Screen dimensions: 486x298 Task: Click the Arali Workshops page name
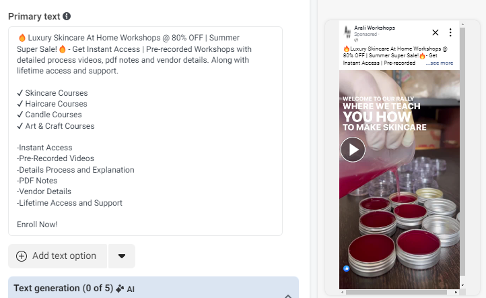pos(374,28)
